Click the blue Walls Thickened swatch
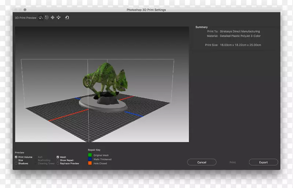Viewport: 293px width, 188px height. point(90,160)
